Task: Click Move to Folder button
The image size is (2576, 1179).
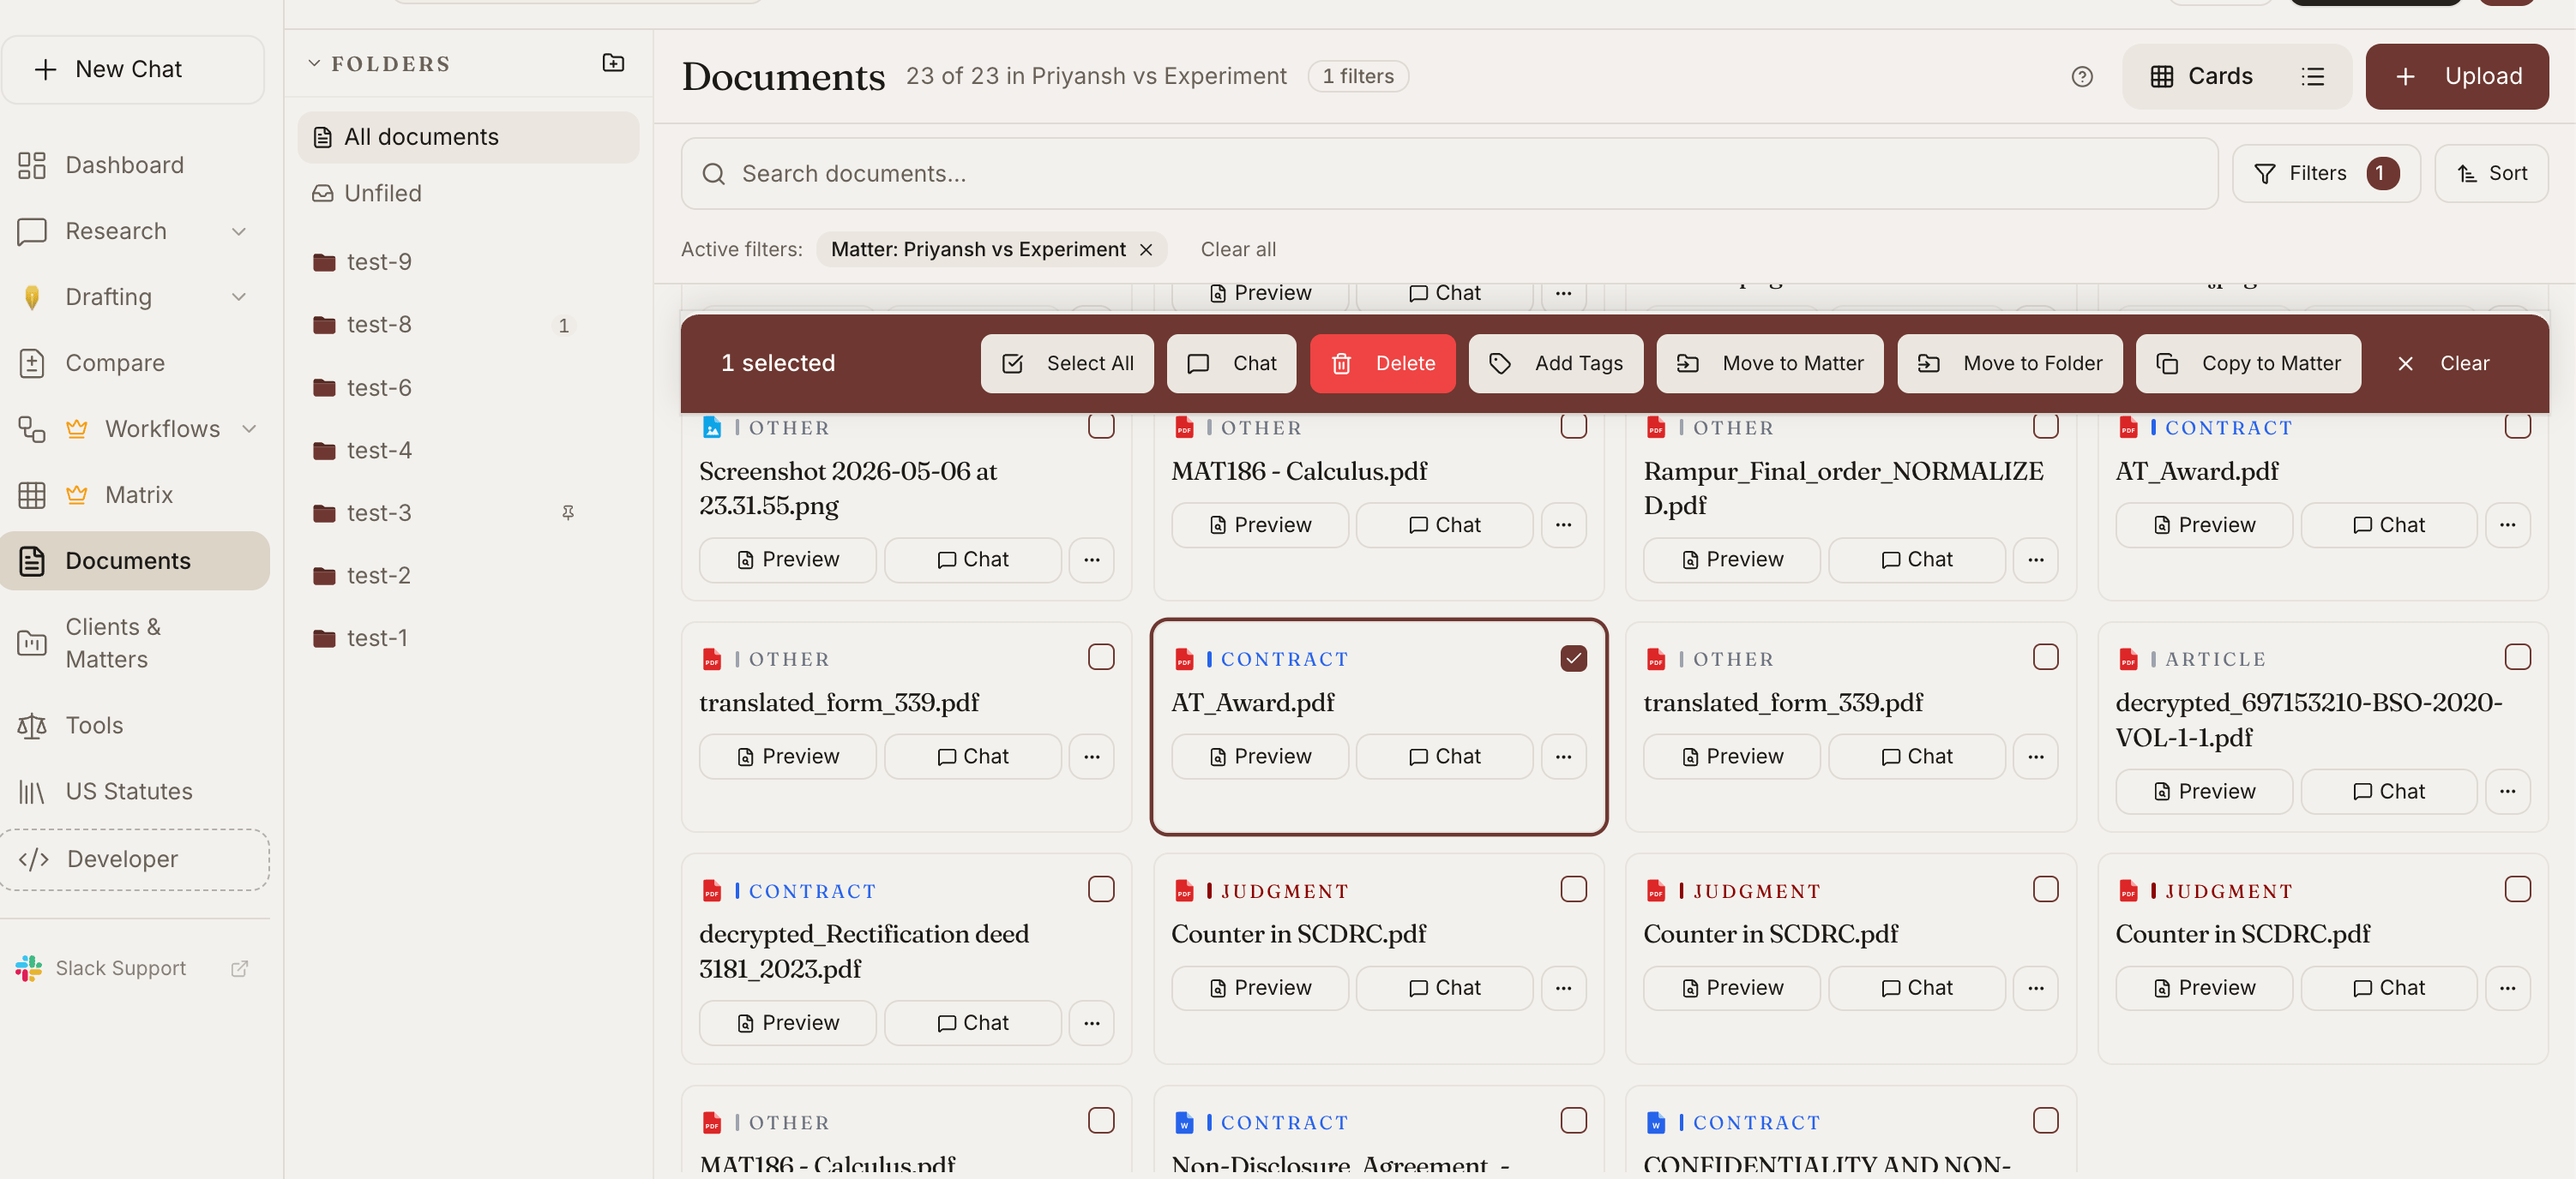Action: tap(2010, 363)
